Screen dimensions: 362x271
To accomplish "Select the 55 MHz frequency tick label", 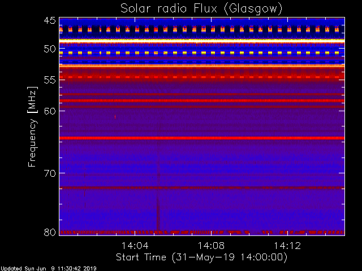I will pos(50,80).
